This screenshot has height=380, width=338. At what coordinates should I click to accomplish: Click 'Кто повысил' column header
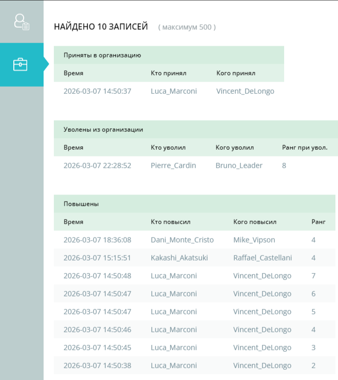coord(170,222)
